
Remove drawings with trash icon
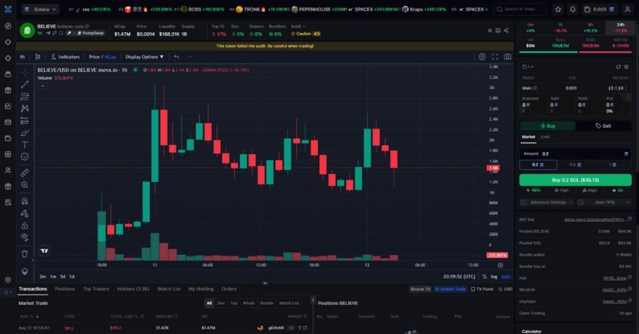[24, 254]
